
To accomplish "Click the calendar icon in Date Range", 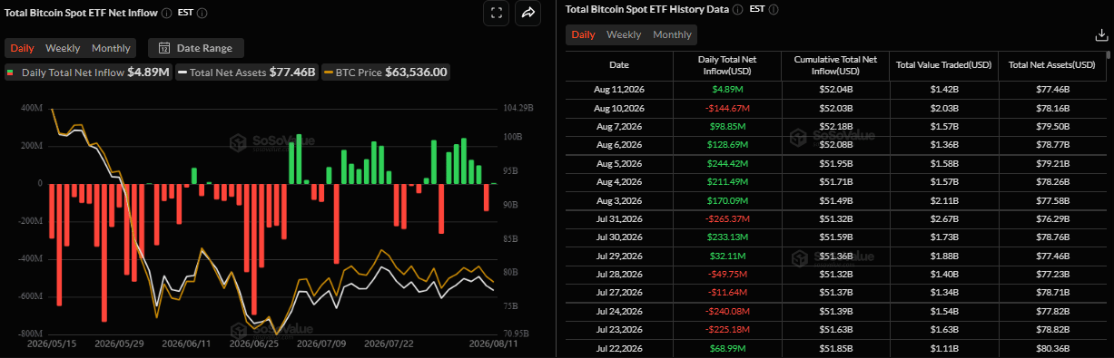I will tap(165, 48).
